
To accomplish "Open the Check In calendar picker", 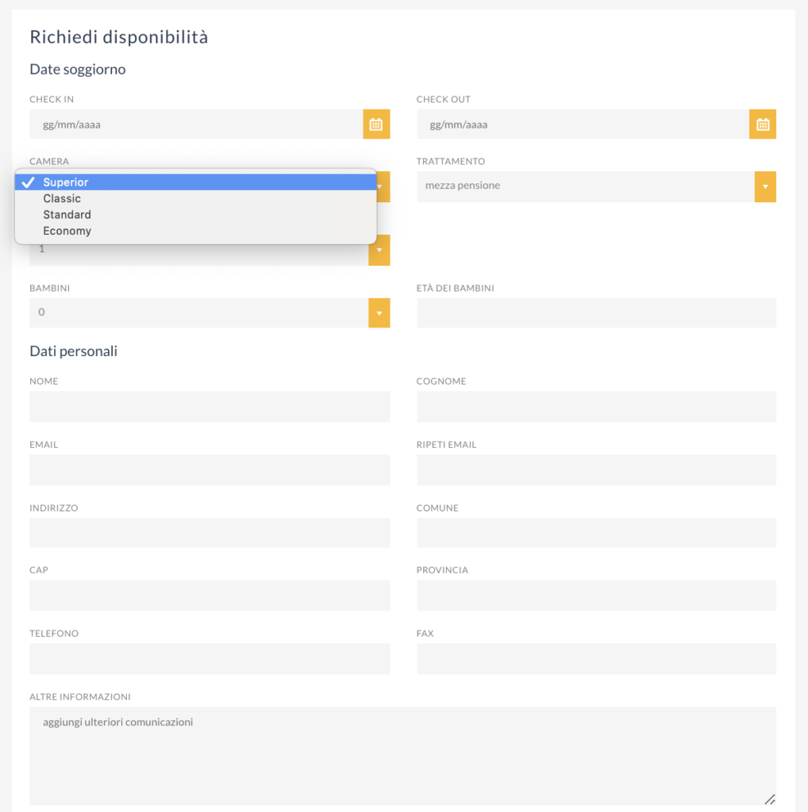I will click(x=376, y=124).
